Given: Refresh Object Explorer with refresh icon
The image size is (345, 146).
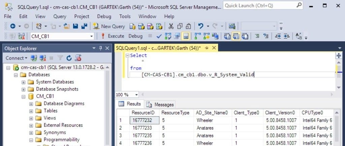Looking at the screenshot, I should 69,58.
